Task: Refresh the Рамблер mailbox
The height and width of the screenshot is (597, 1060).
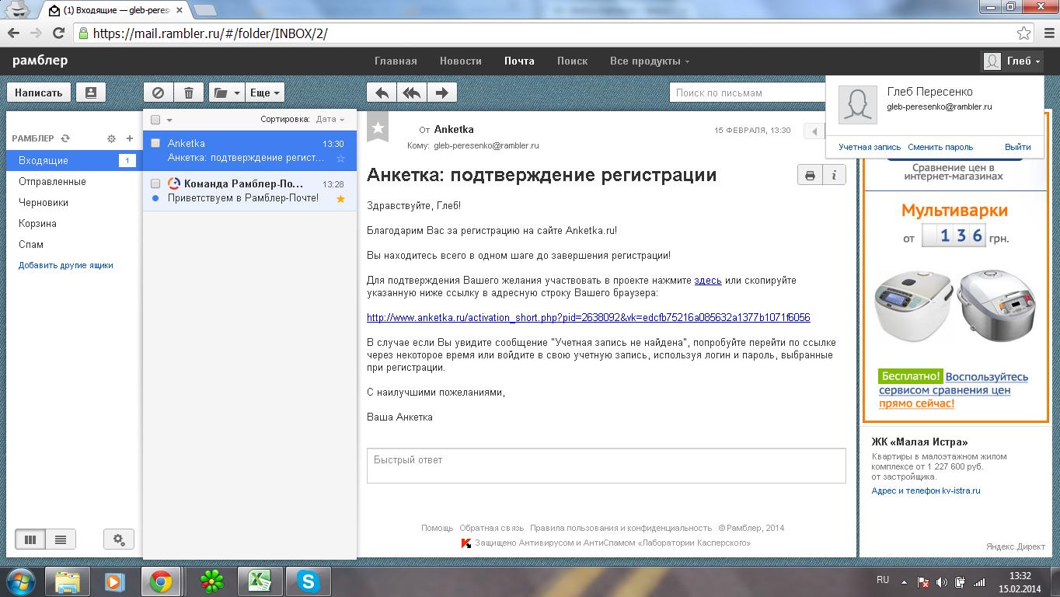Action: 65,138
